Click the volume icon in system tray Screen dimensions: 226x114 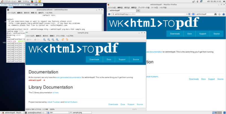click(197, 1)
